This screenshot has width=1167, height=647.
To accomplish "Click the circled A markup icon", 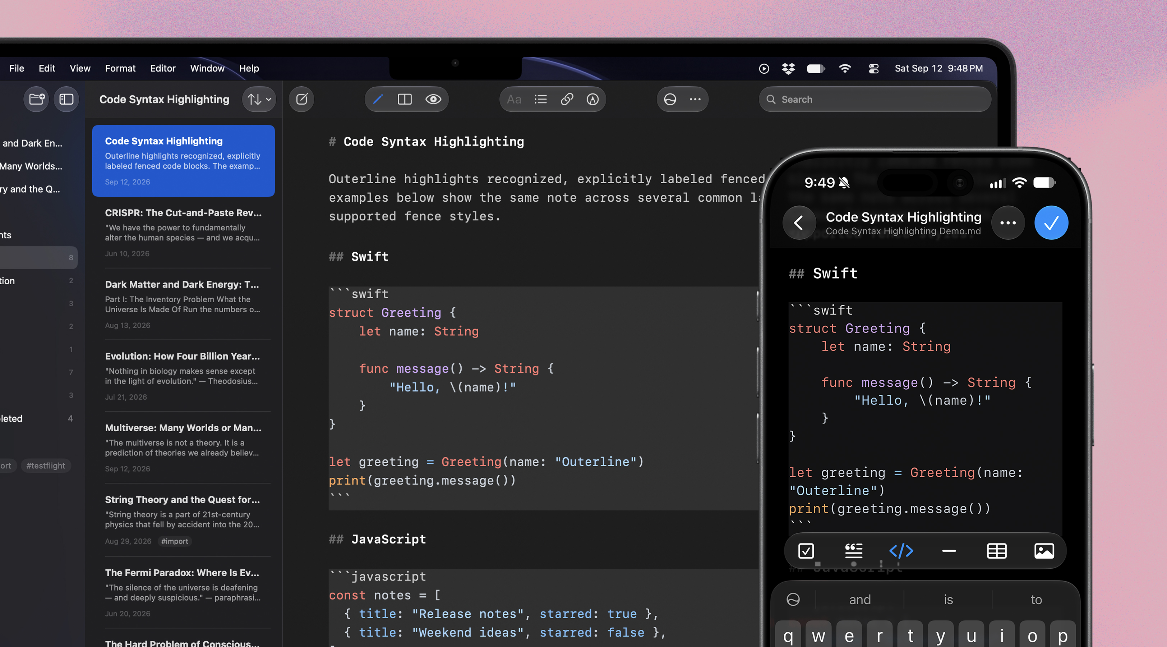I will 592,99.
